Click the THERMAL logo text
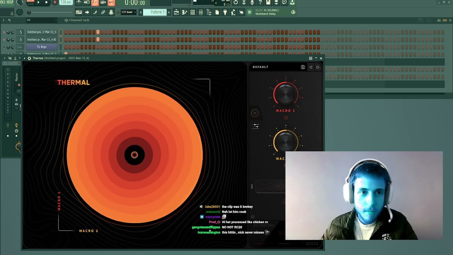The height and width of the screenshot is (255, 453). pos(74,83)
